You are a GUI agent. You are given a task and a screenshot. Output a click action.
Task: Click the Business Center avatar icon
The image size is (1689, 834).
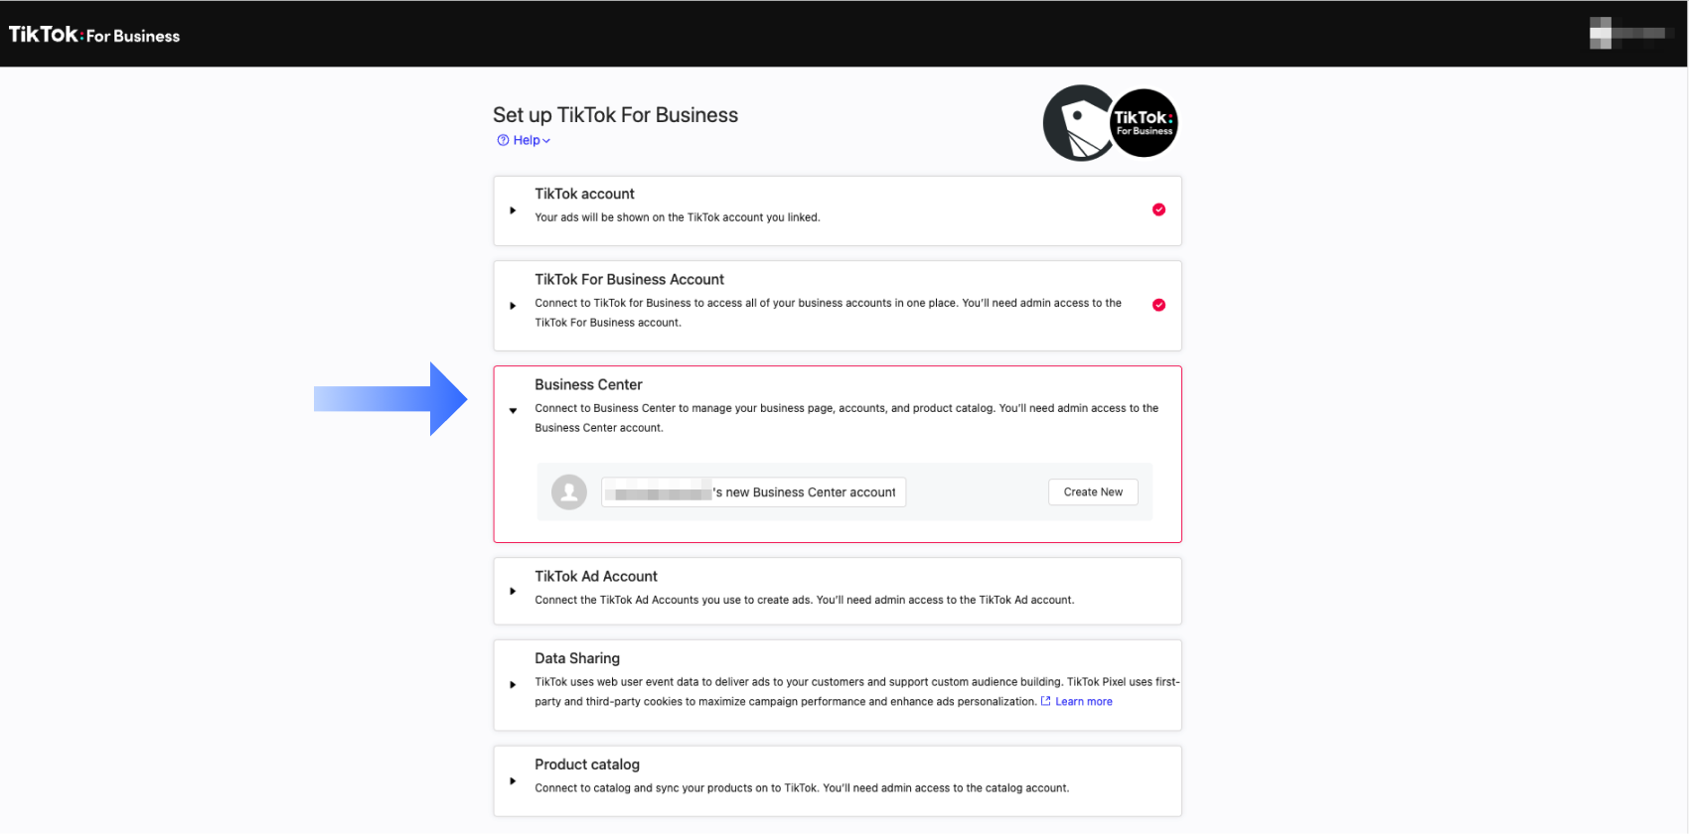[569, 491]
